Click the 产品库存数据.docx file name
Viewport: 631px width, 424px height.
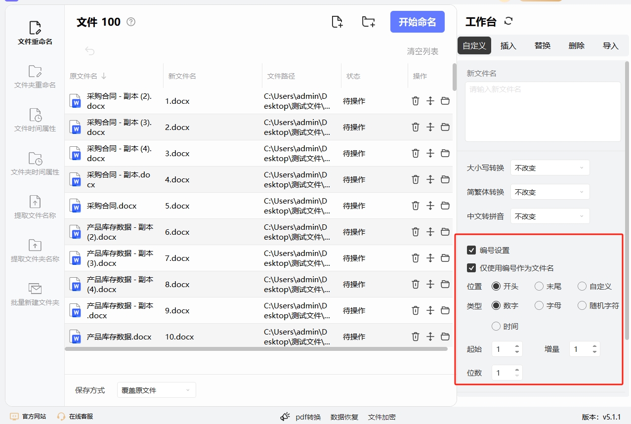pos(119,337)
